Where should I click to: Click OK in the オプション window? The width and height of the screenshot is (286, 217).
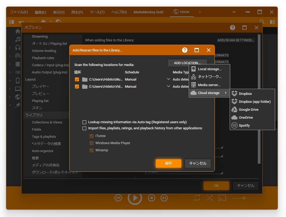[216, 185]
